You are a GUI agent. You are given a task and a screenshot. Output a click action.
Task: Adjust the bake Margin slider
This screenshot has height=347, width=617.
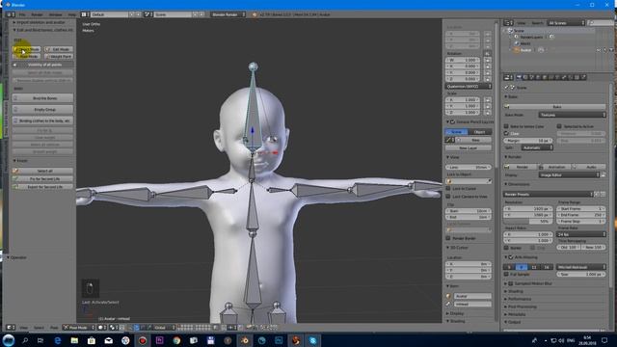point(527,141)
